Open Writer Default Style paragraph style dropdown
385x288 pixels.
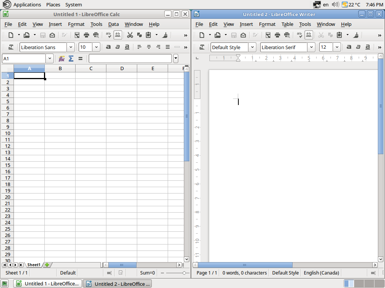tap(252, 47)
